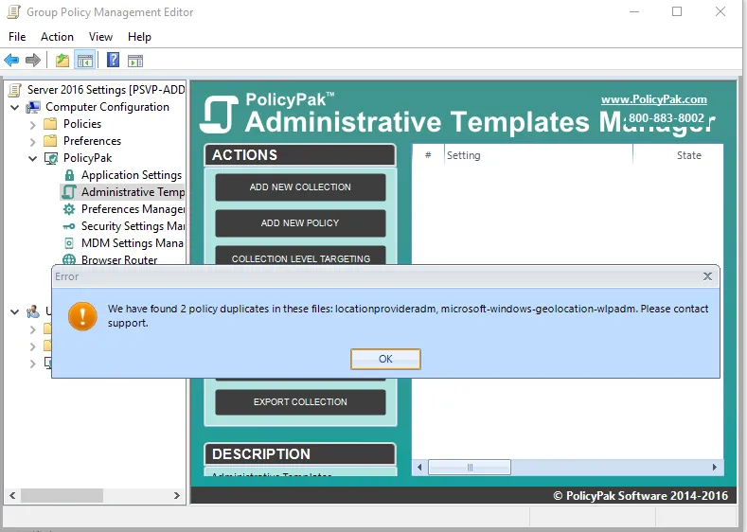Screen dimensions: 747x532
Task: Close the Error dialog with X
Action: point(707,276)
